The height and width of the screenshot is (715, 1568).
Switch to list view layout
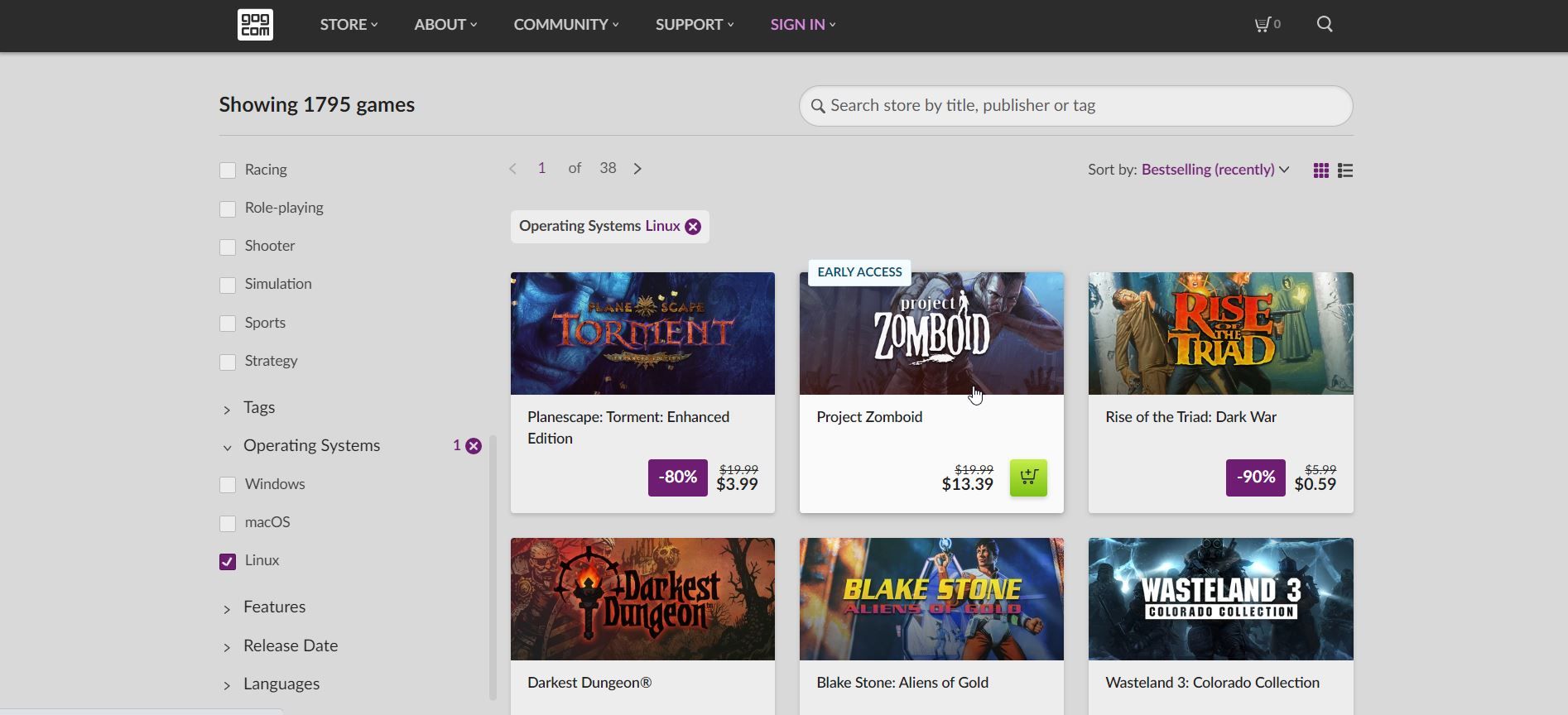1345,170
